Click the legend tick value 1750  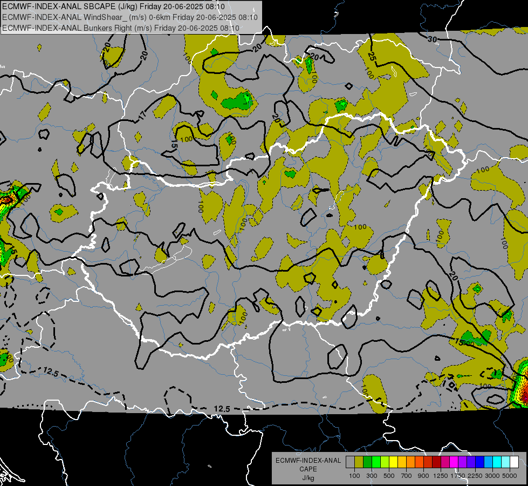click(458, 476)
